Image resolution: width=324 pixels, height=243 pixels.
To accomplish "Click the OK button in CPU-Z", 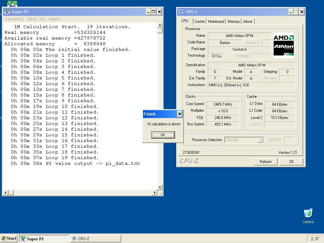I will click(x=291, y=162).
